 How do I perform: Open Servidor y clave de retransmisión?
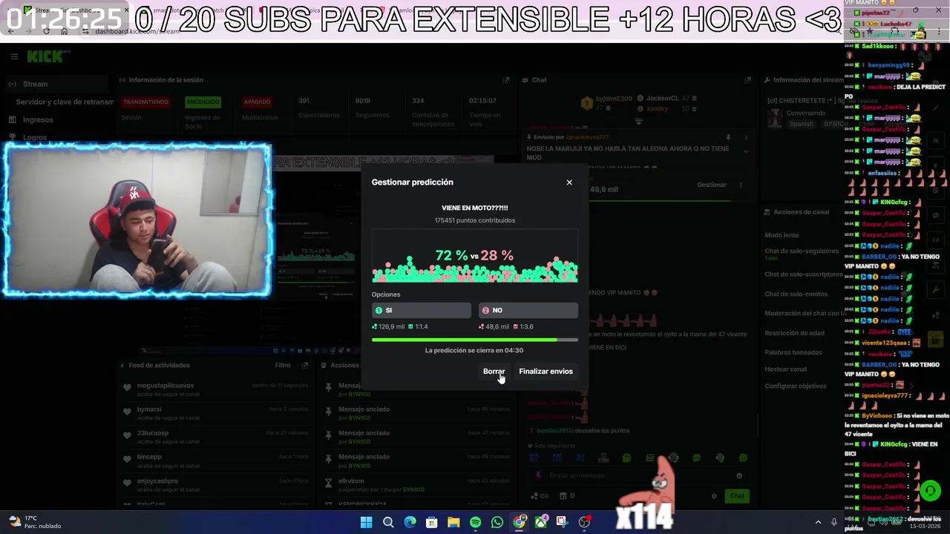pyautogui.click(x=65, y=102)
